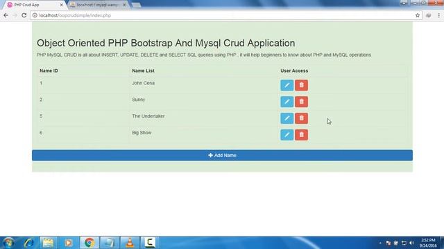Select the name 'John Cena'
This screenshot has width=444, height=249.
(x=144, y=83)
